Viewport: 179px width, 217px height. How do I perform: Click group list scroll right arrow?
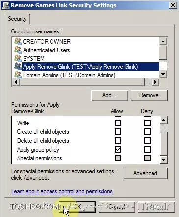point(155,82)
